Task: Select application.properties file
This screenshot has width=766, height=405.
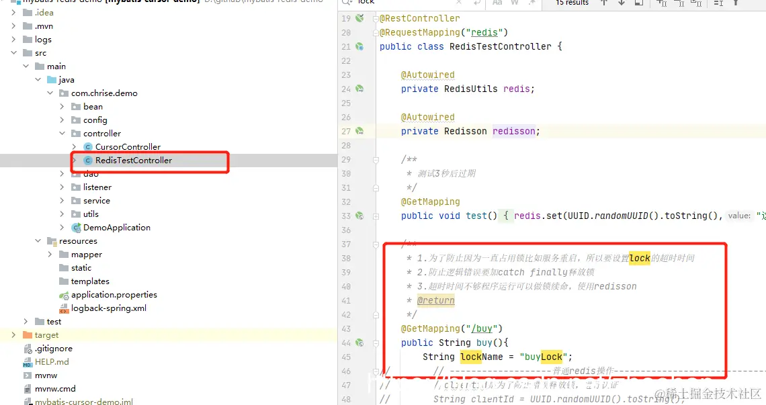Action: click(x=114, y=295)
